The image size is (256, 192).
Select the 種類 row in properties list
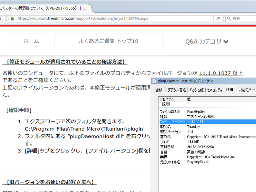[208, 116]
